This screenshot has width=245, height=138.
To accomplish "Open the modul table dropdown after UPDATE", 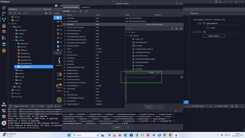I will pos(74,11).
